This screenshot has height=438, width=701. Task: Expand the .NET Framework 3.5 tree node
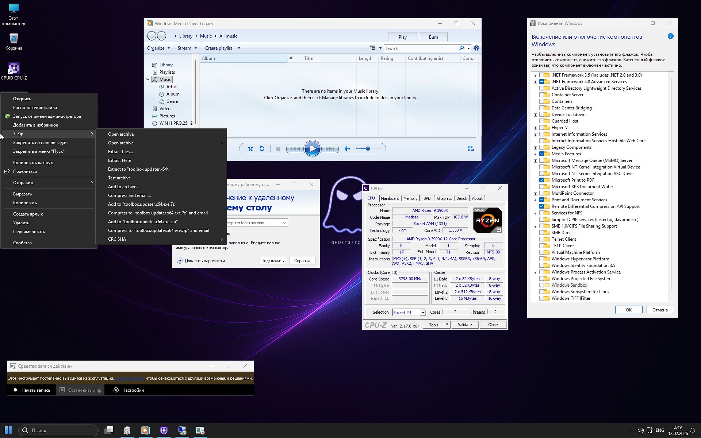535,75
